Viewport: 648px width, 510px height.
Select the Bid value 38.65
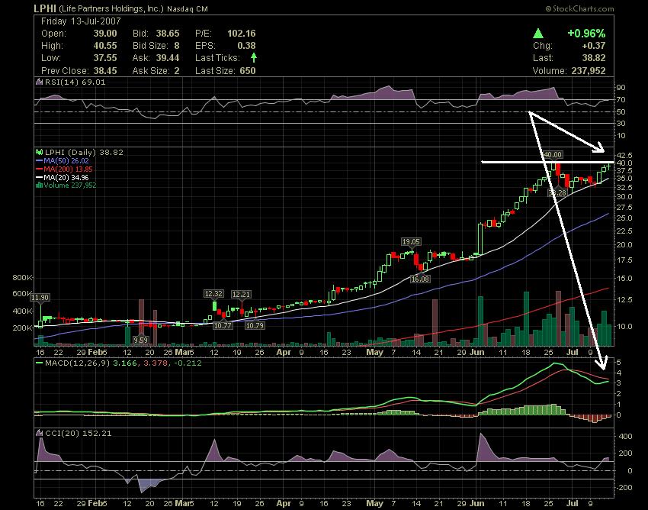(168, 34)
